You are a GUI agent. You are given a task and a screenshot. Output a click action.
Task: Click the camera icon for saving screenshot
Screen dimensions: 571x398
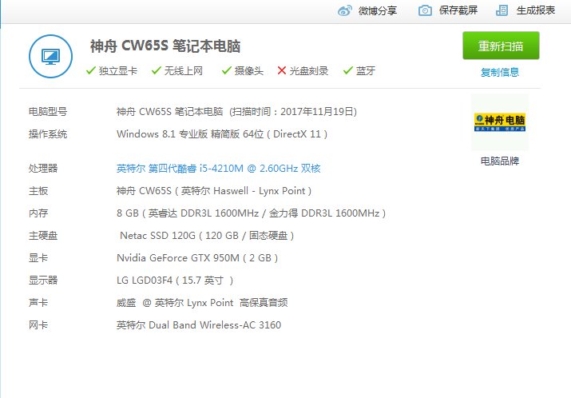pos(425,10)
